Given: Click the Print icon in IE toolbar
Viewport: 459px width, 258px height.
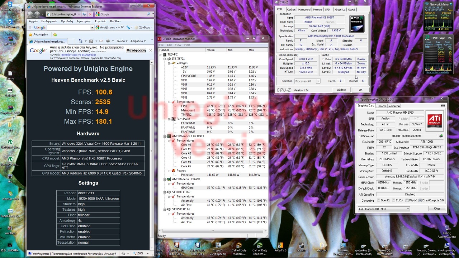Looking at the screenshot, I should click(108, 41).
